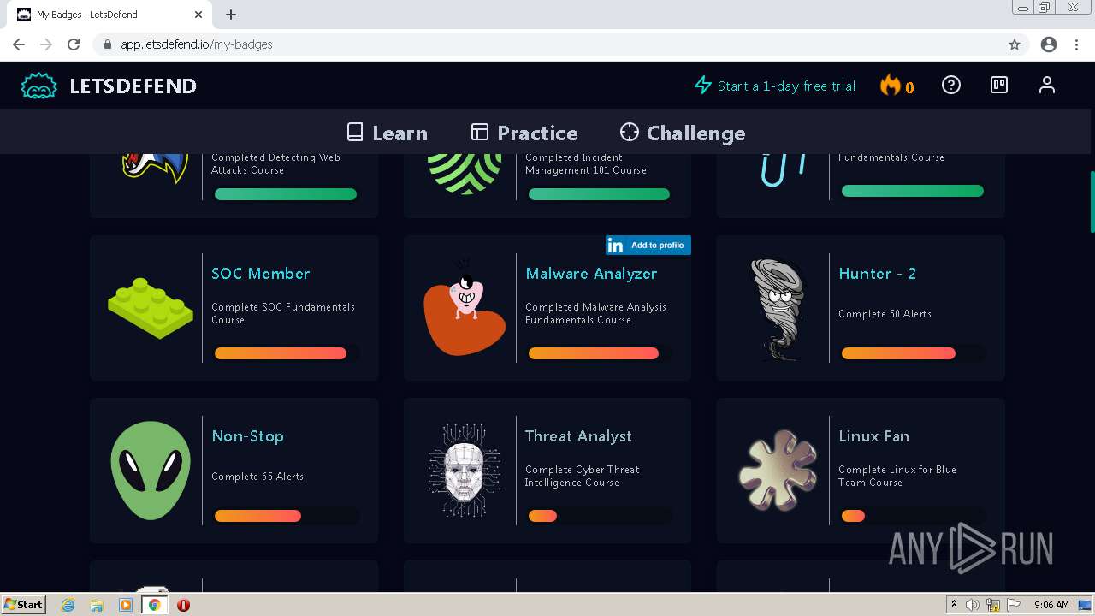The height and width of the screenshot is (616, 1095).
Task: Click "Complete Cyber Threat Intelligence Course" text
Action: click(583, 476)
